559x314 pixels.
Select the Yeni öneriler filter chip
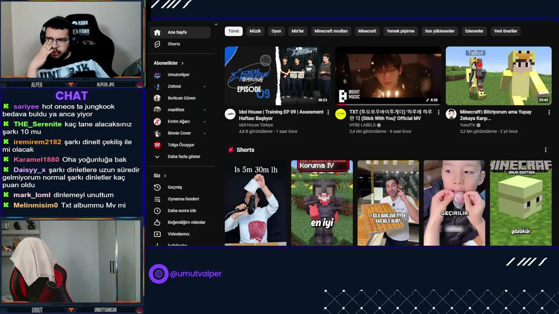(505, 31)
